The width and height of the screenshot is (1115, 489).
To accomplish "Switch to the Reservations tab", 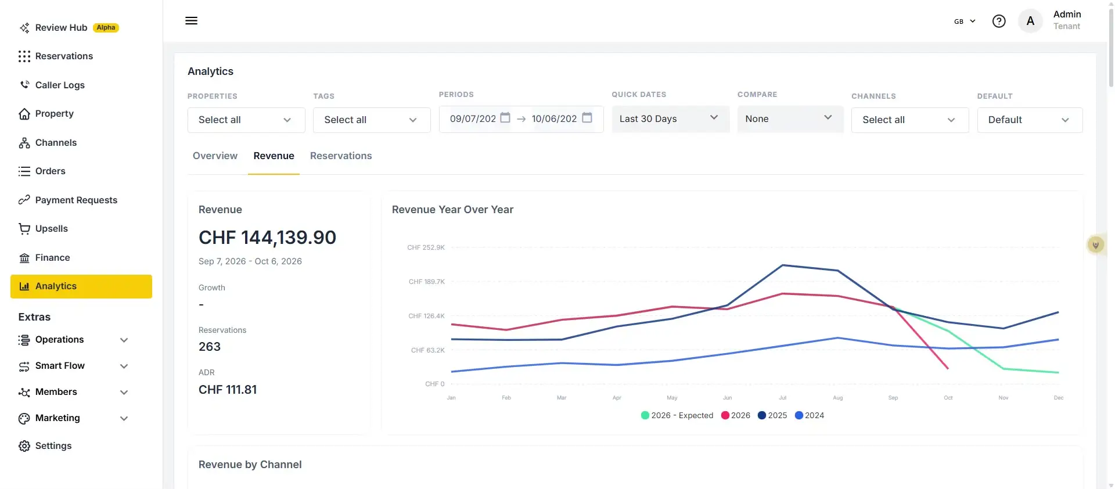I will [x=341, y=156].
